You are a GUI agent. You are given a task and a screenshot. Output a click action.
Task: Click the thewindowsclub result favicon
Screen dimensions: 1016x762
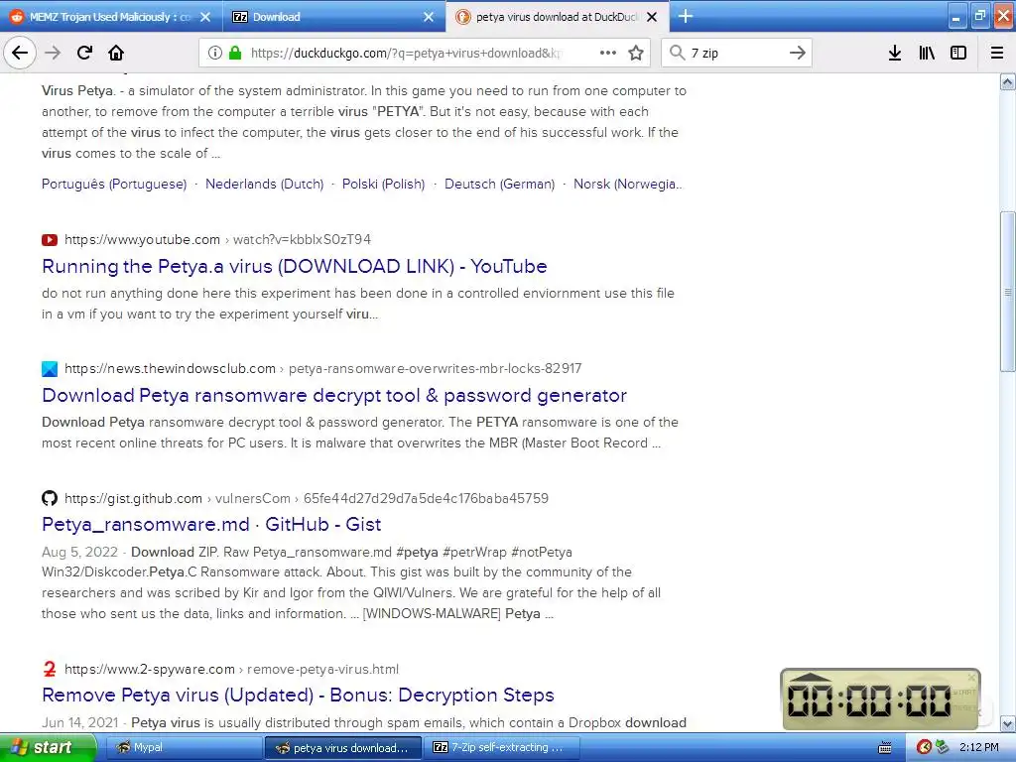pyautogui.click(x=50, y=369)
